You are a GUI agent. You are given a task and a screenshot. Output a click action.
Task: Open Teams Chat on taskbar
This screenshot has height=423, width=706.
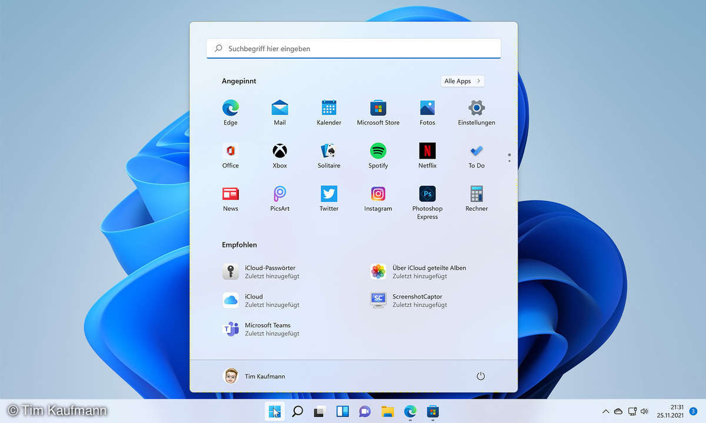365,411
